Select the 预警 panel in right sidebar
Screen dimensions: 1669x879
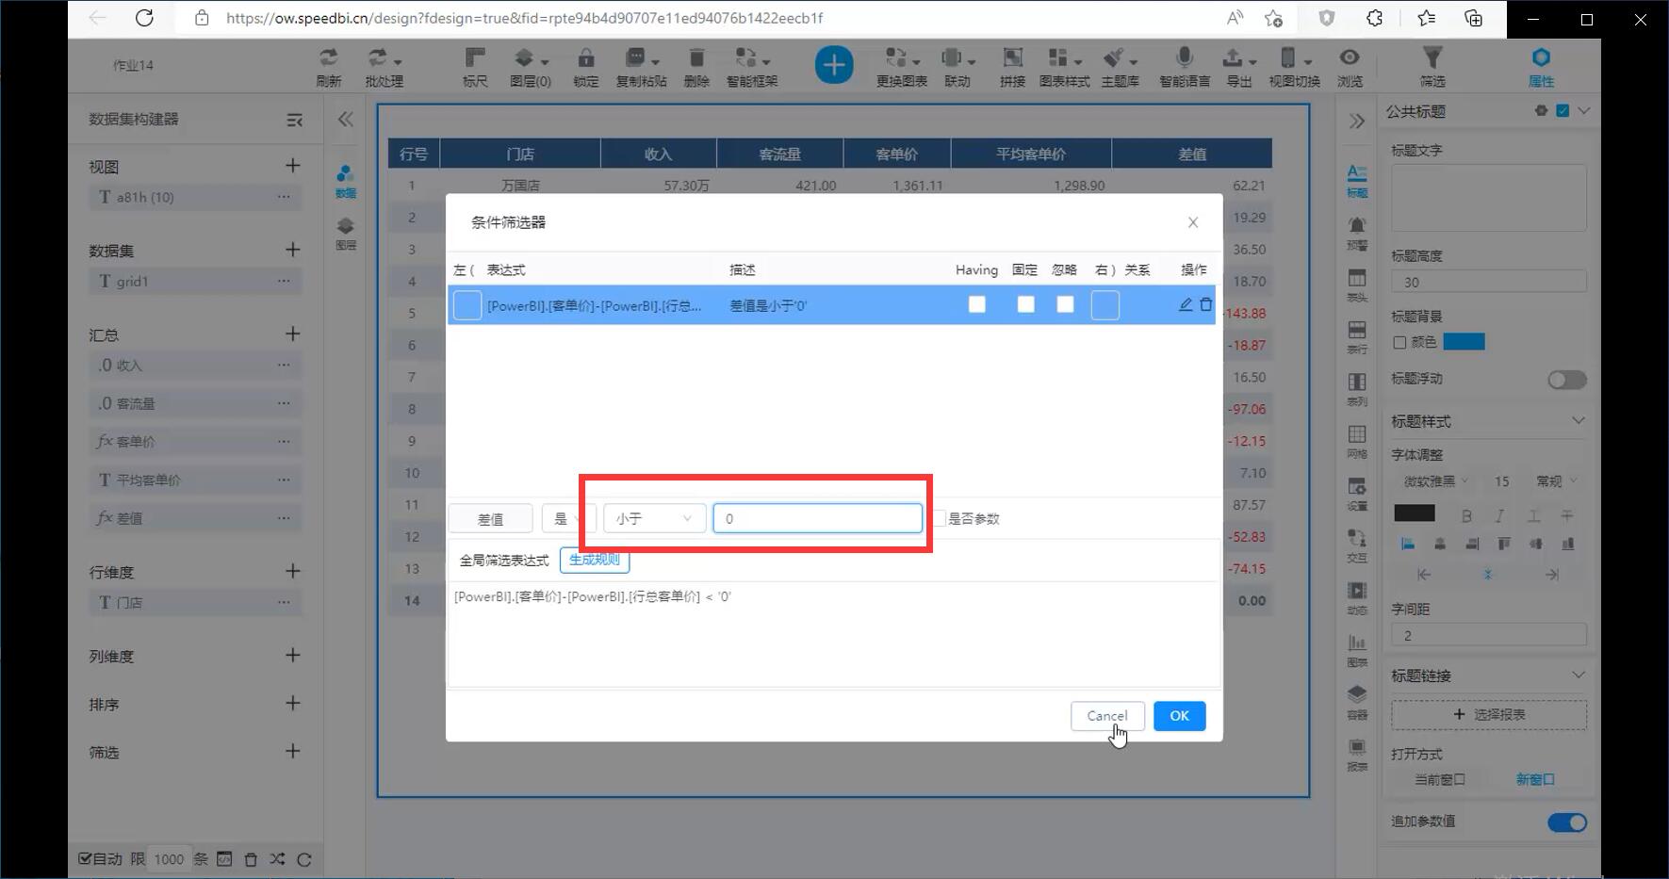click(x=1357, y=229)
